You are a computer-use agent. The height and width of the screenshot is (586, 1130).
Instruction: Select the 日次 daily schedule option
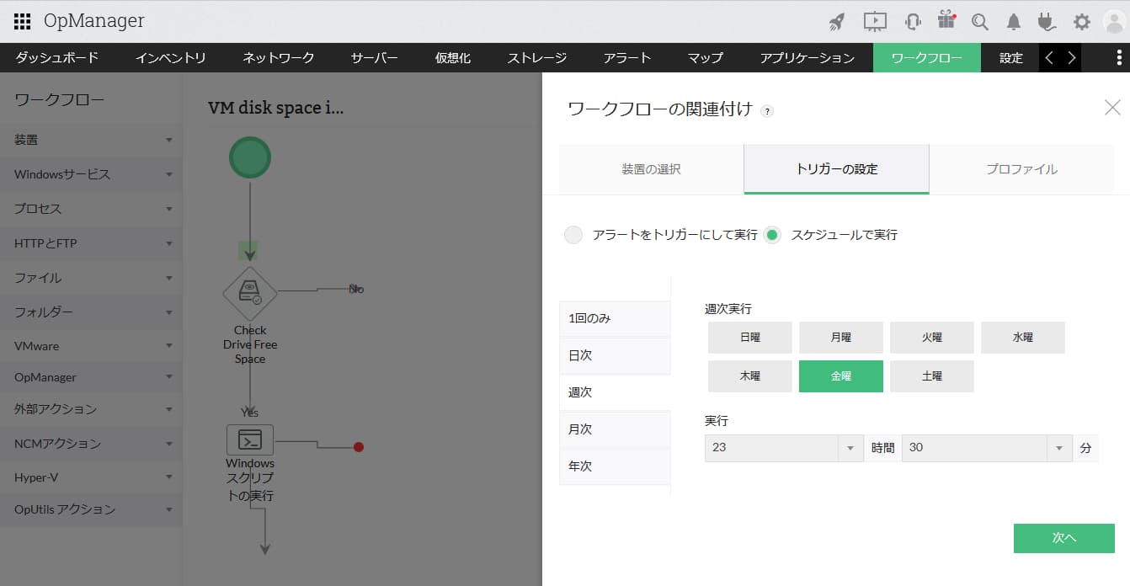(x=615, y=355)
